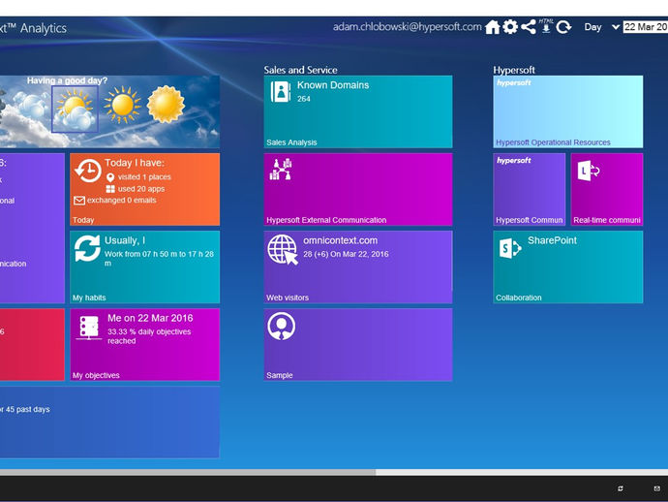Viewport: 668px width, 502px height.
Task: Click the 22 Mar date field
Action: (646, 27)
